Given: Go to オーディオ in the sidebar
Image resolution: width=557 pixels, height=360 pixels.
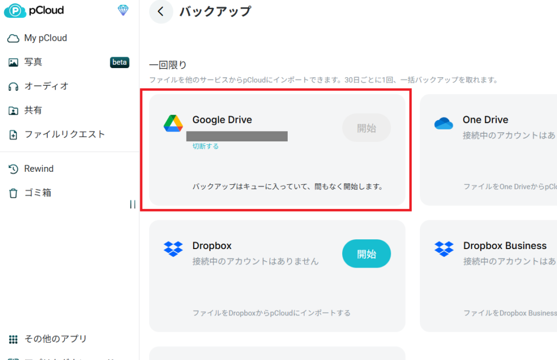Looking at the screenshot, I should pyautogui.click(x=46, y=86).
